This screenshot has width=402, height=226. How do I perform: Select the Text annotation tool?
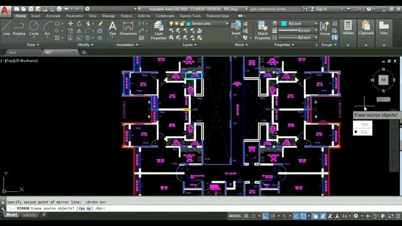tap(112, 28)
